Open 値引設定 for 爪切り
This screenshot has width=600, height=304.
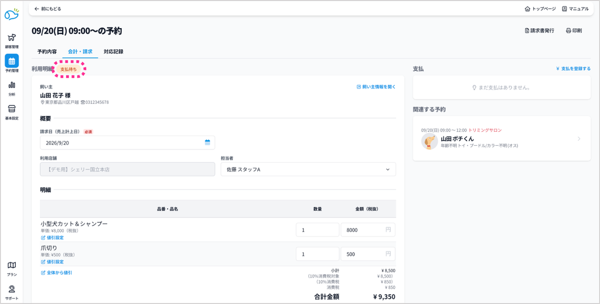tap(52, 262)
